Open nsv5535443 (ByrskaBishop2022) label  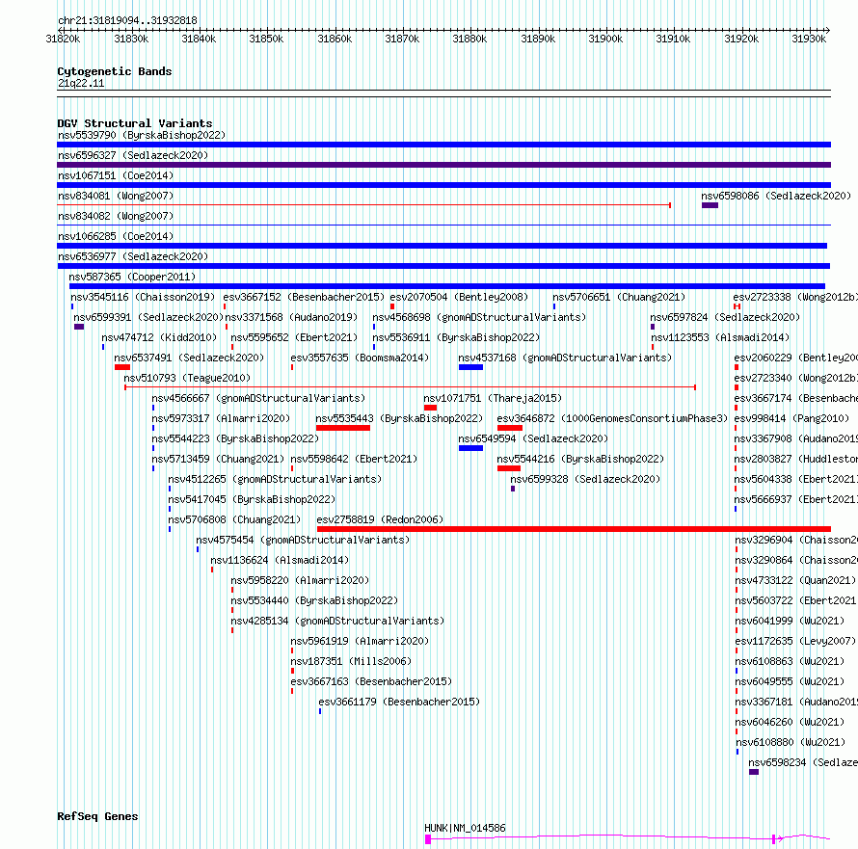399,418
